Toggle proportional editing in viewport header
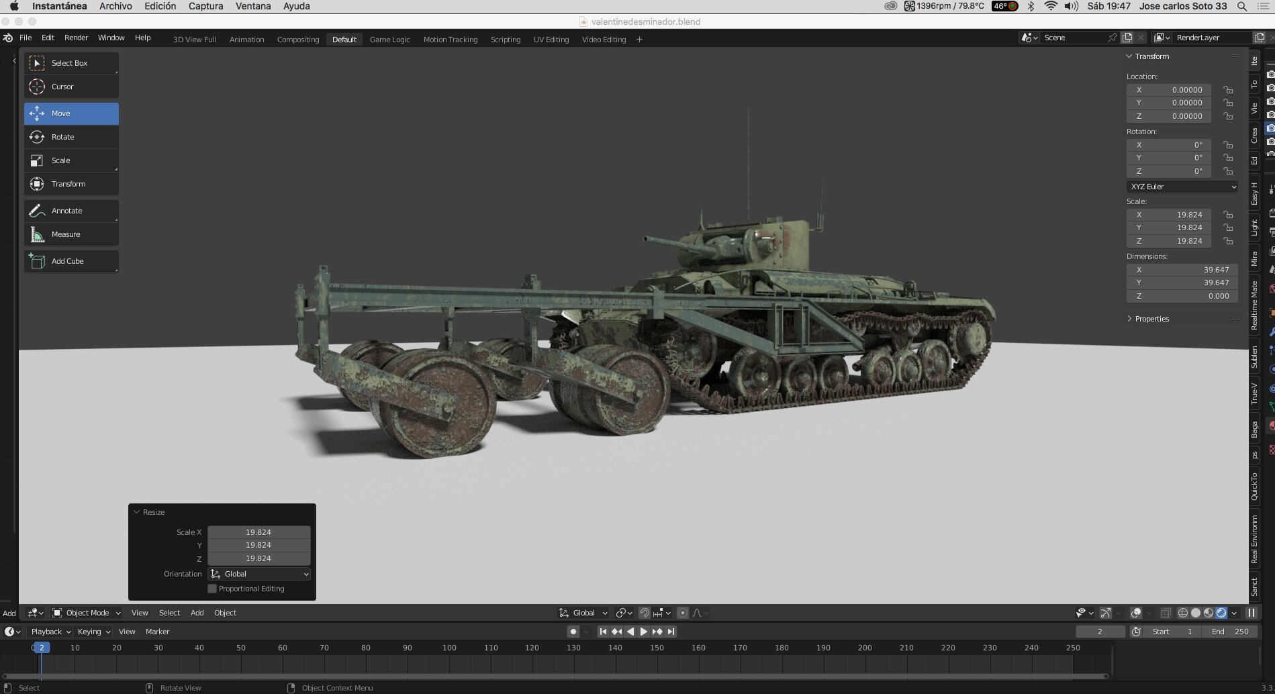Viewport: 1275px width, 694px height. point(683,613)
